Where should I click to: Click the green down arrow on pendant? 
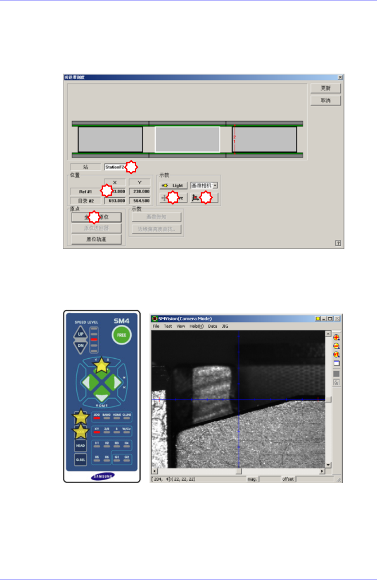pos(101,393)
